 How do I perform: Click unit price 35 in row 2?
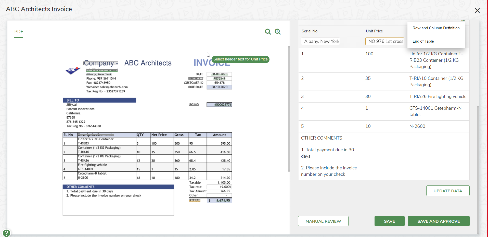tap(368, 78)
